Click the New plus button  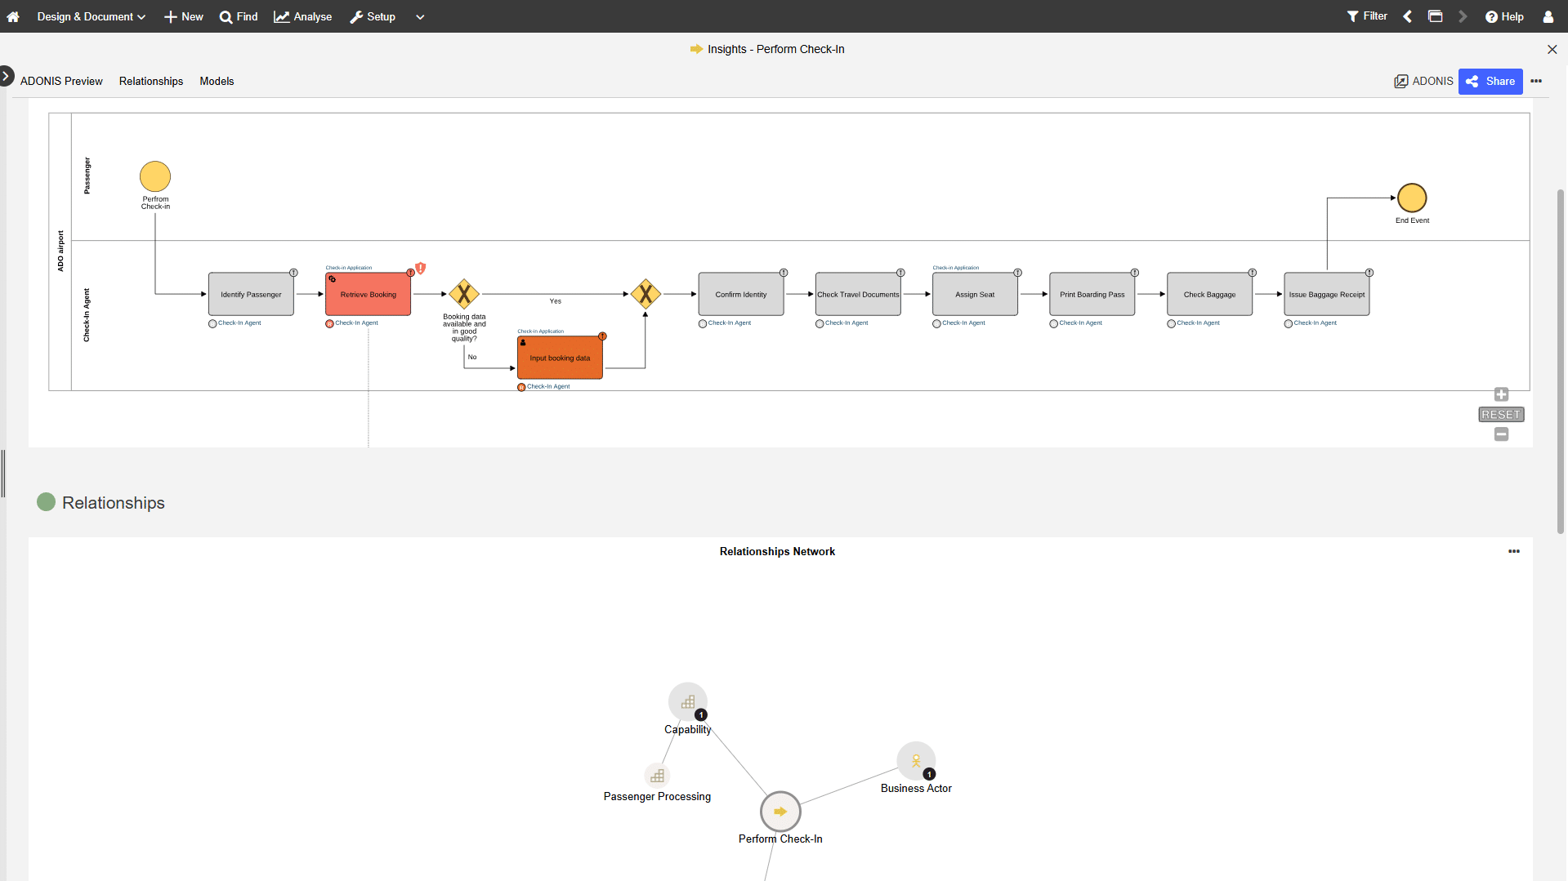tap(184, 16)
